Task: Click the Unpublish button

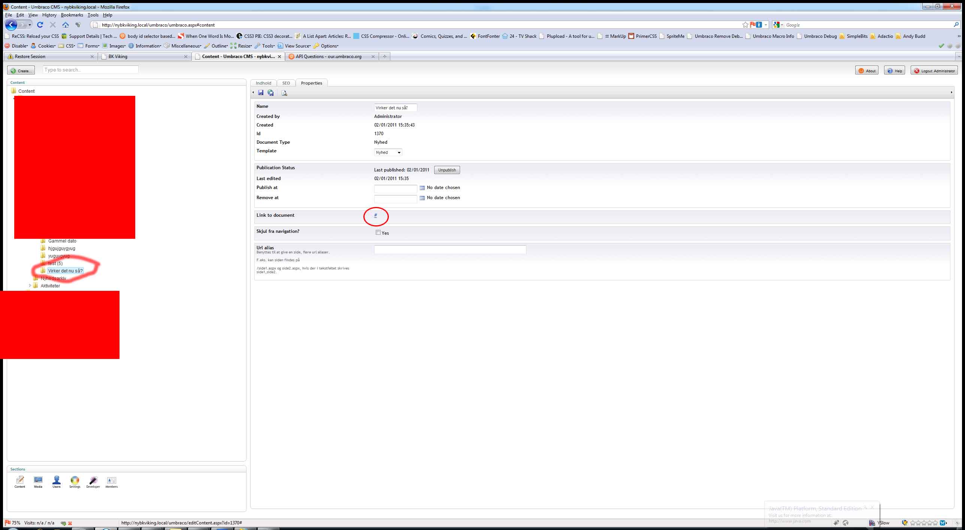Action: (447, 170)
